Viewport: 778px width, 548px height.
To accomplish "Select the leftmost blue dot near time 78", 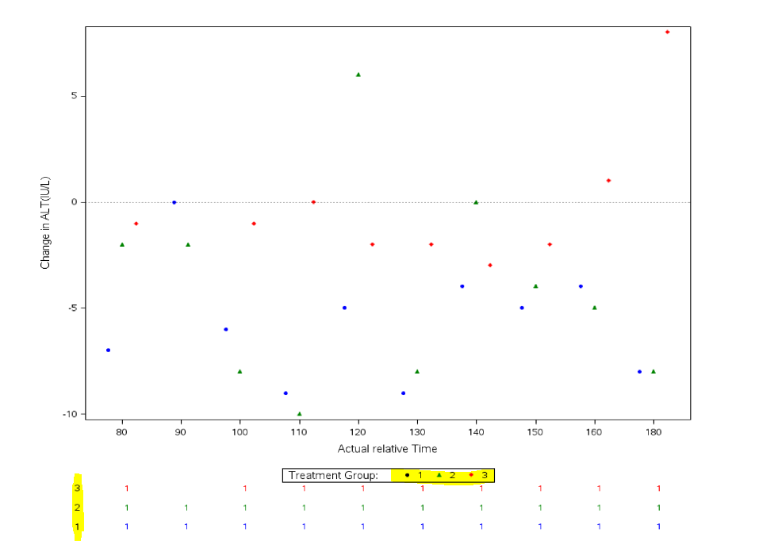I will click(108, 351).
